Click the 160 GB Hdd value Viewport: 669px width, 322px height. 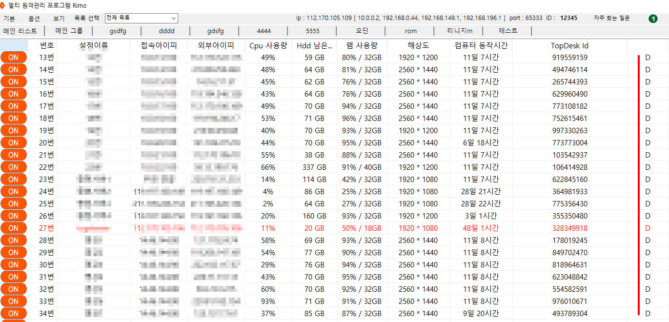(x=314, y=216)
